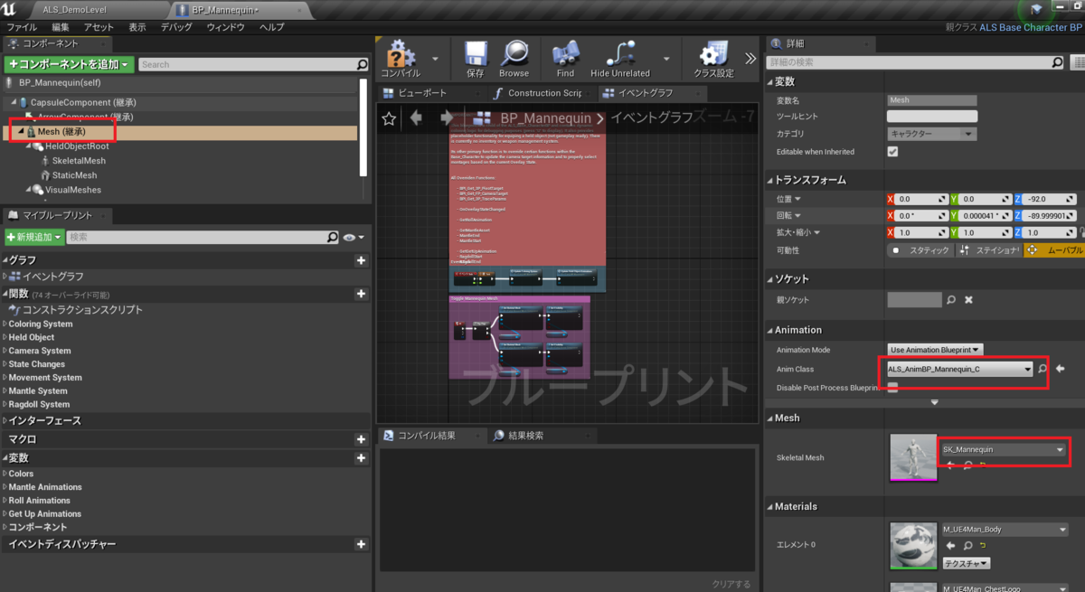Clear parent socket with X icon
This screenshot has width=1085, height=592.
point(968,299)
